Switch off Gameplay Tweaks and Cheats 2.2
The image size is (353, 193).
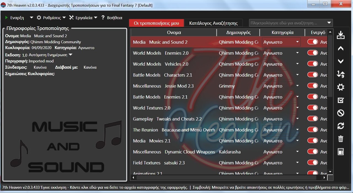[312, 119]
